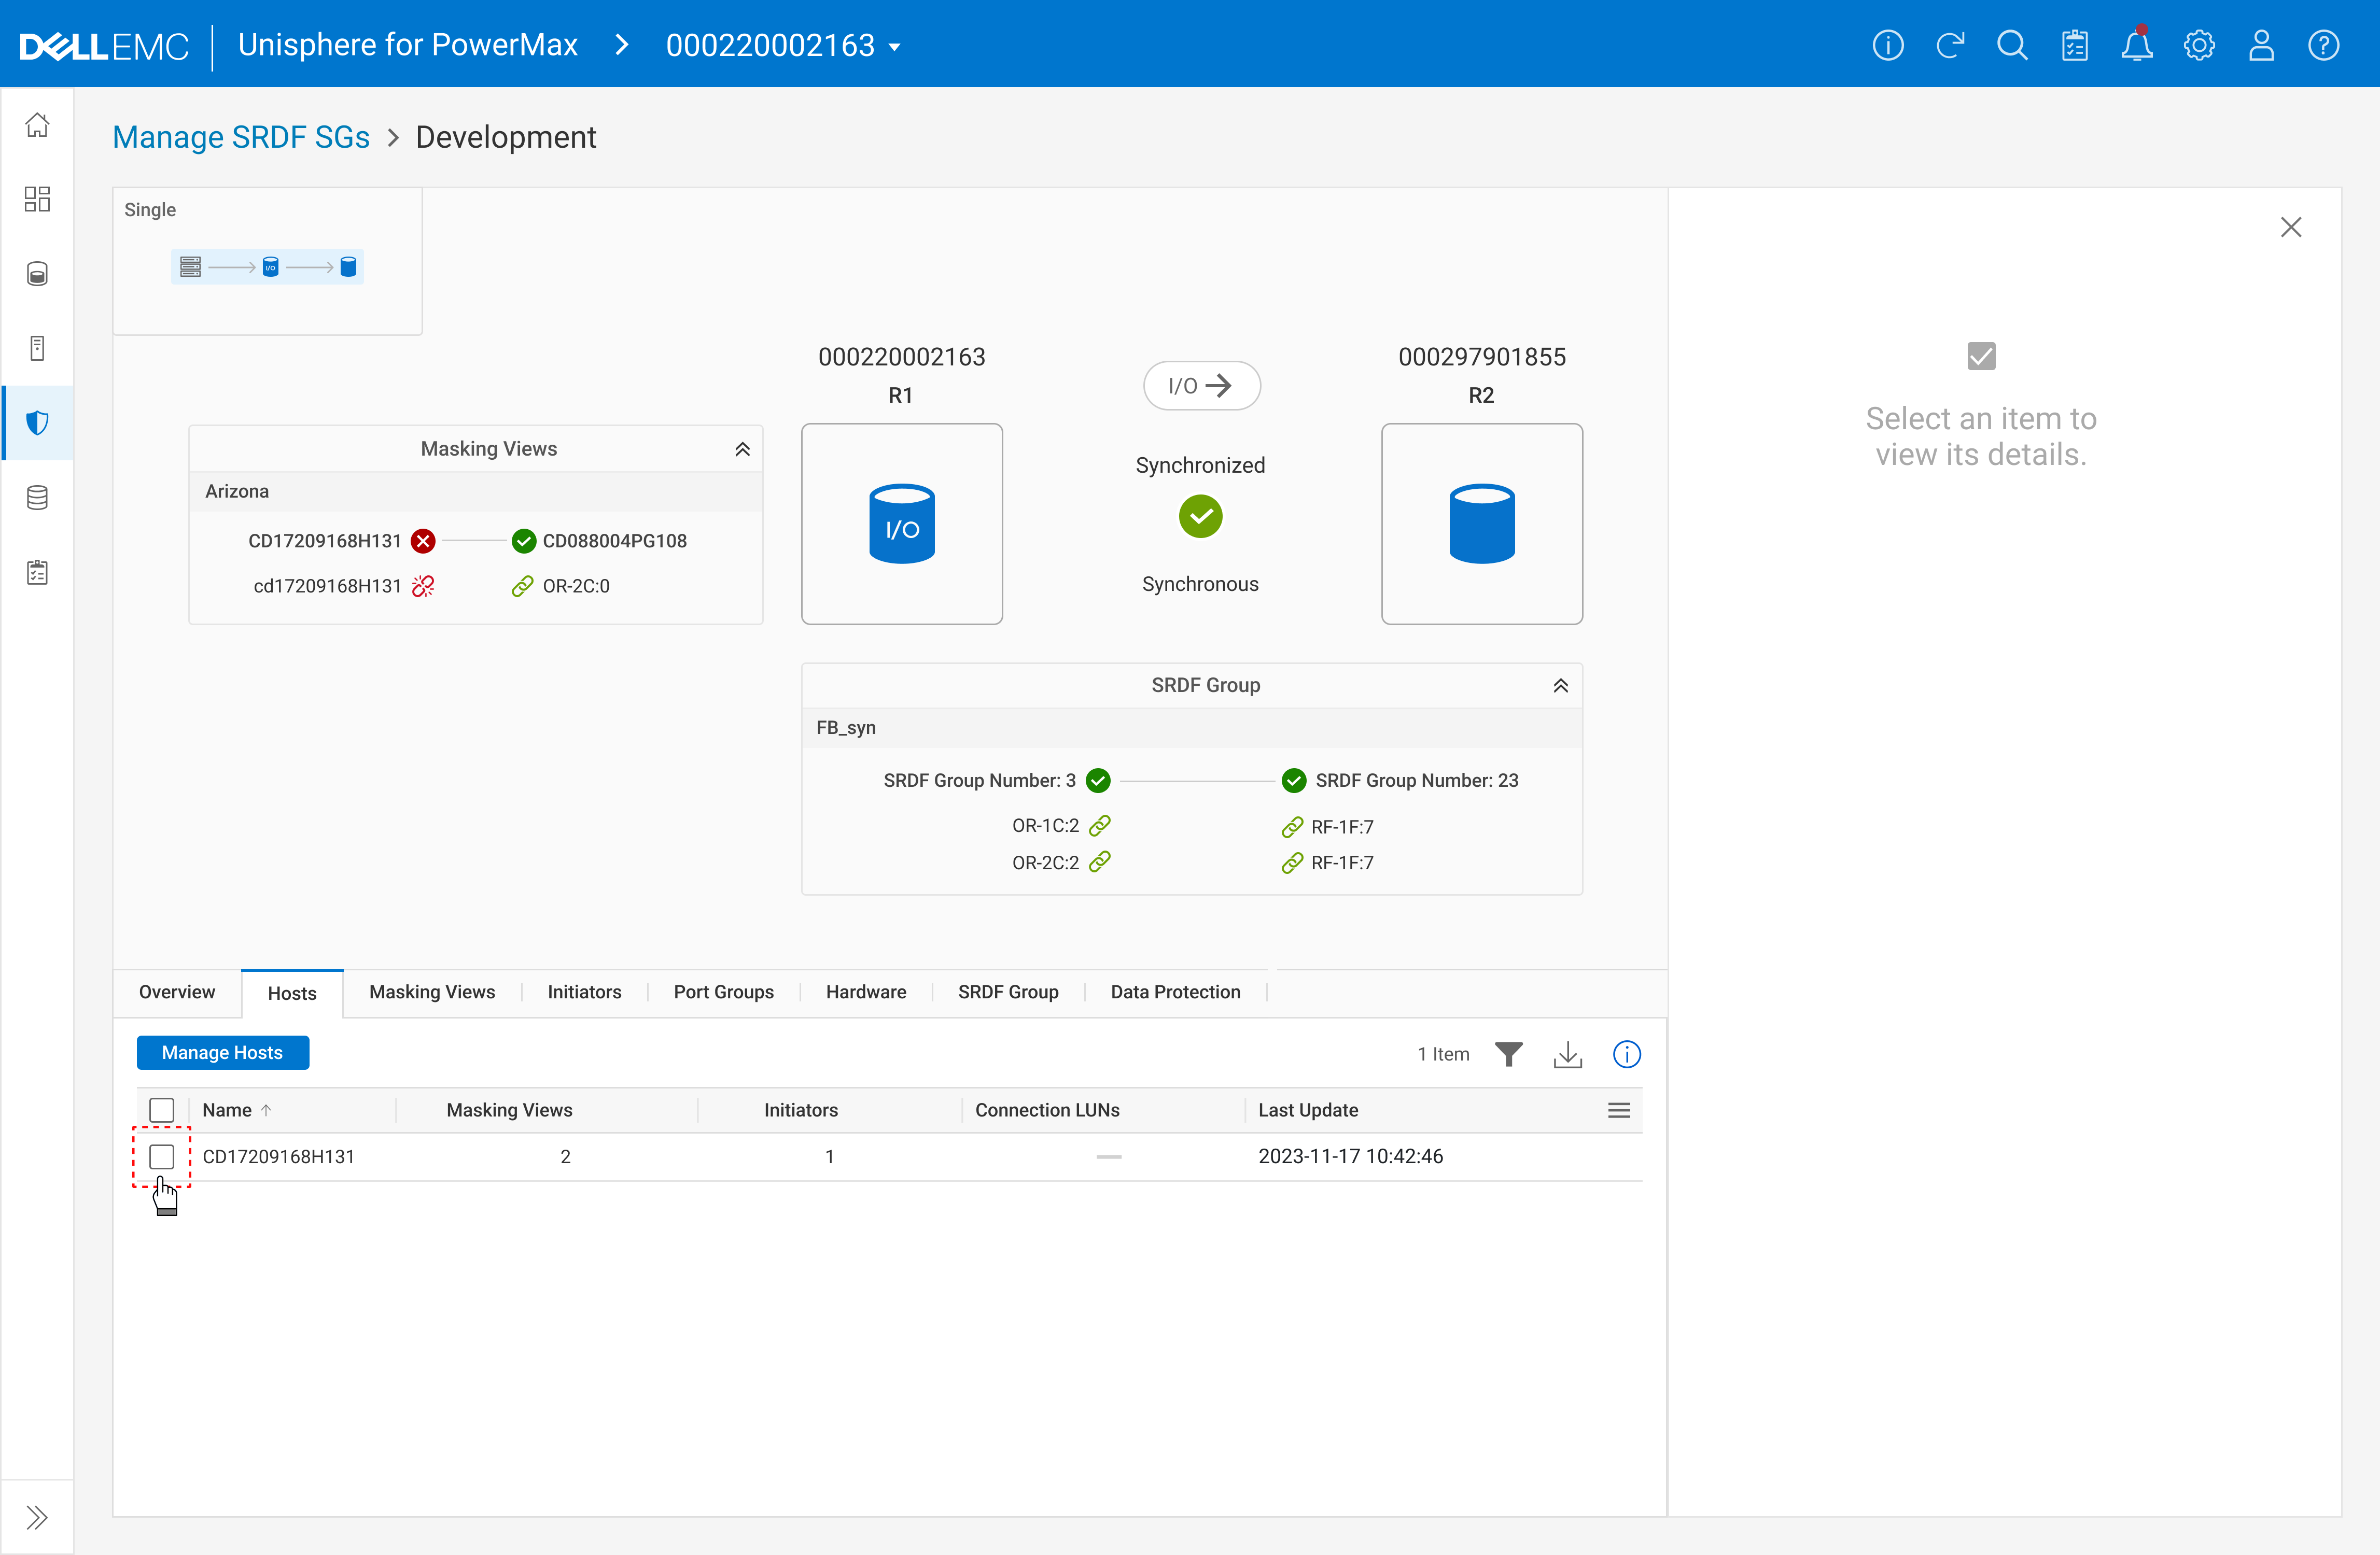Switch to the Data Protection tab
This screenshot has height=1555, width=2380.
pyautogui.click(x=1175, y=992)
